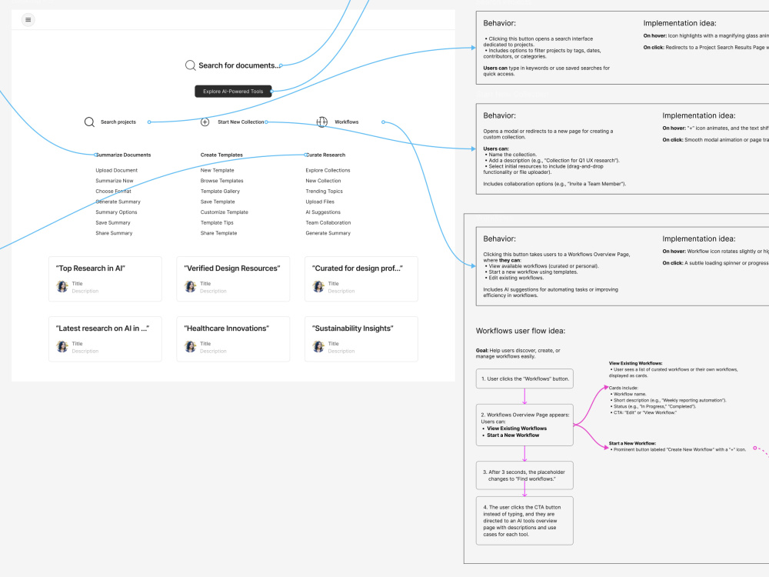Select New Collection link
This screenshot has height=577, width=769.
tap(323, 181)
